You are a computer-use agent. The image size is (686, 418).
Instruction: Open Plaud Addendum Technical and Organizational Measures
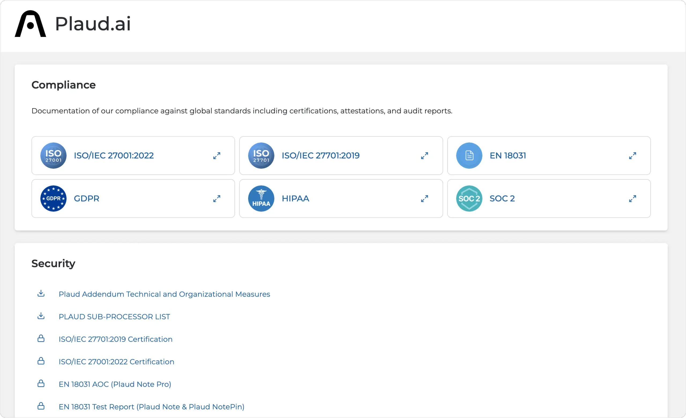click(x=164, y=294)
